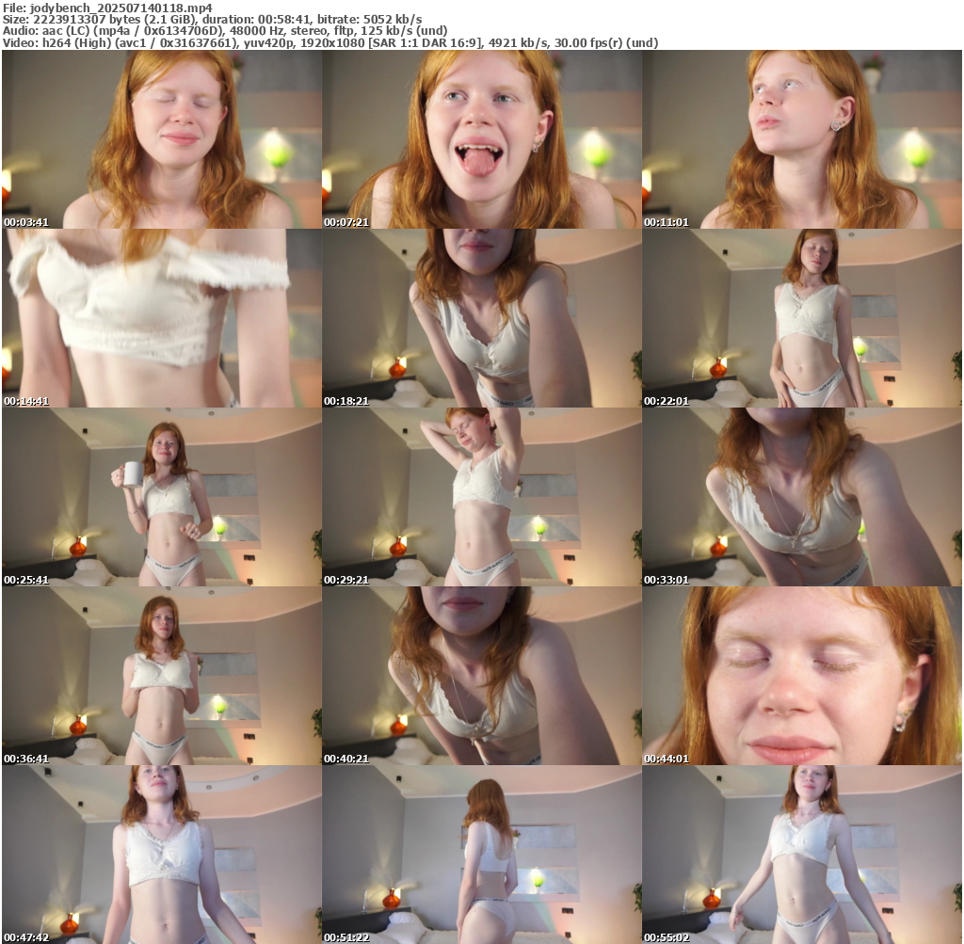Open the thumbnail labeled 00:36:41
Image resolution: width=964 pixels, height=944 pixels.
point(162,676)
